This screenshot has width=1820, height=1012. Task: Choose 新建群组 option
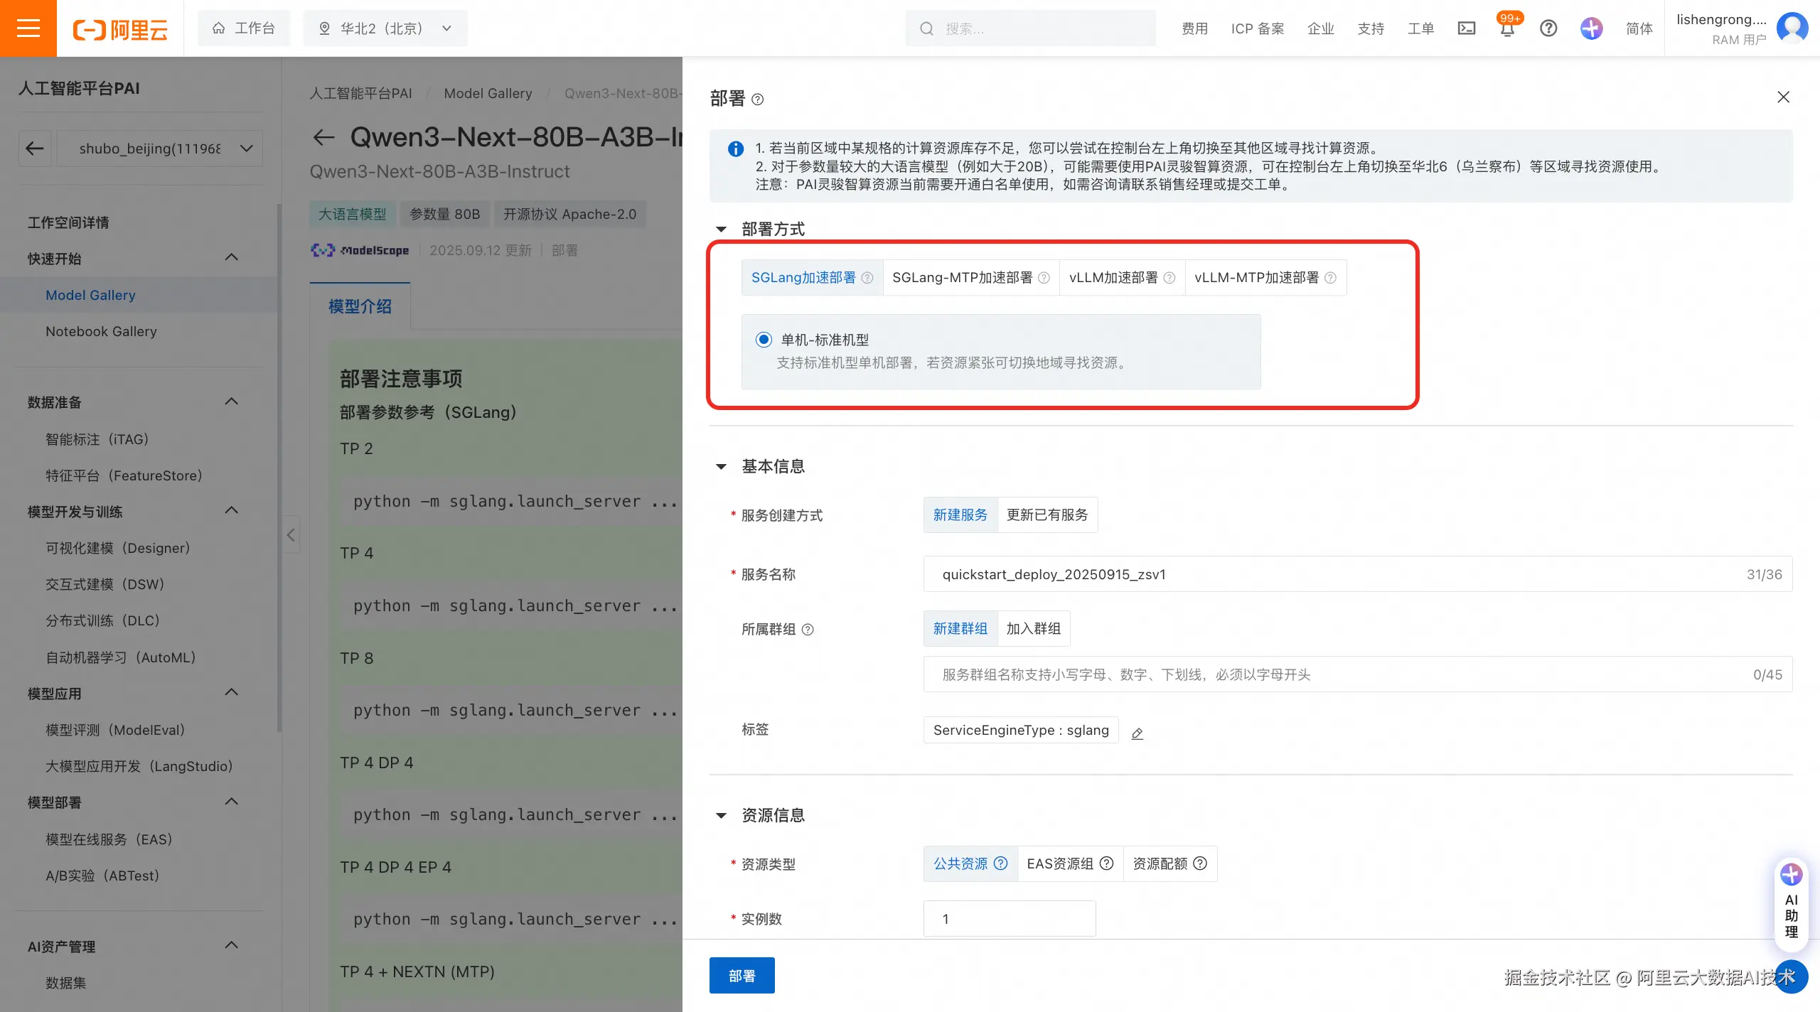tap(960, 629)
